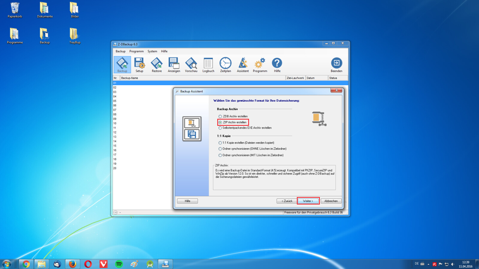Open the Backup menu
This screenshot has width=479, height=269.
(x=121, y=51)
